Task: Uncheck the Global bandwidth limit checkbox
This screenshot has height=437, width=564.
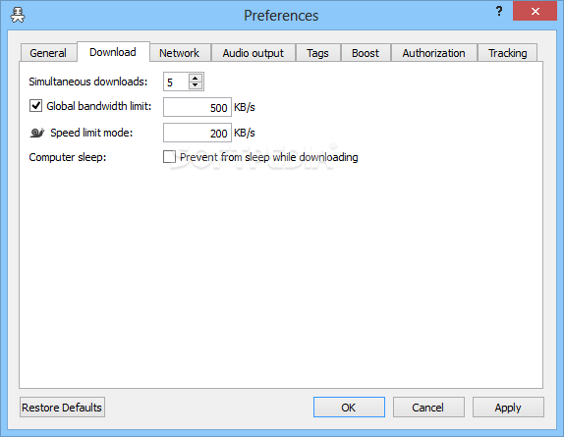Action: coord(35,106)
